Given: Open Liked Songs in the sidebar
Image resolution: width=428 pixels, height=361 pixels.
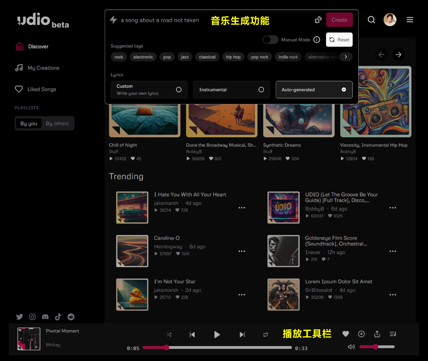Looking at the screenshot, I should click(x=36, y=89).
